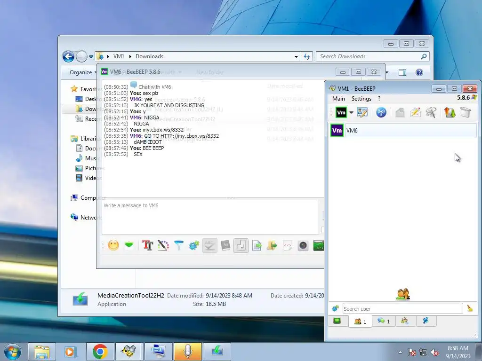482x361 pixels.
Task: Click the network icon in system tray
Action: pyautogui.click(x=423, y=353)
